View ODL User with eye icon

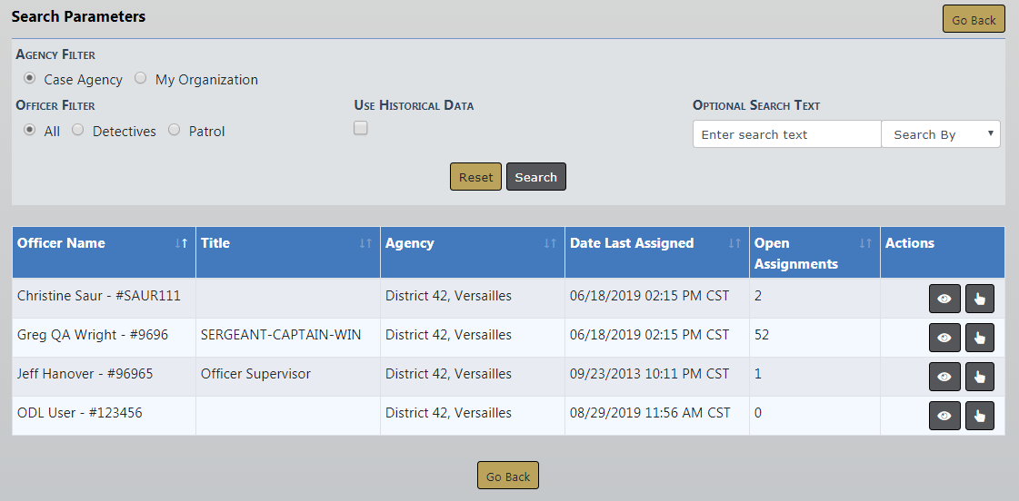pos(944,416)
